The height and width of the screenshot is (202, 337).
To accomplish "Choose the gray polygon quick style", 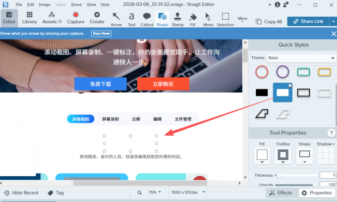I will point(282,113).
